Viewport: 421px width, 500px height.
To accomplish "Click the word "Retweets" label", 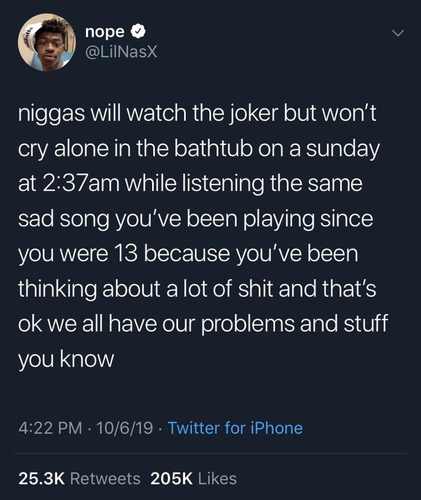I will tap(105, 478).
